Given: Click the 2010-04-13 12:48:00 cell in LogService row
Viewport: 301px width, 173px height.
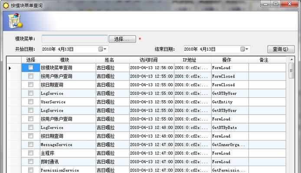Looking at the screenshot, I should [152, 128].
